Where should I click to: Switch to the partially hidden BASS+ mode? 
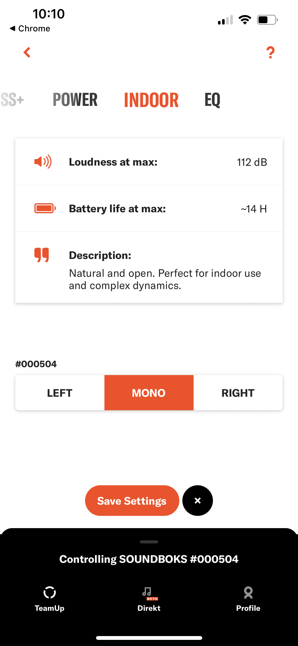12,100
